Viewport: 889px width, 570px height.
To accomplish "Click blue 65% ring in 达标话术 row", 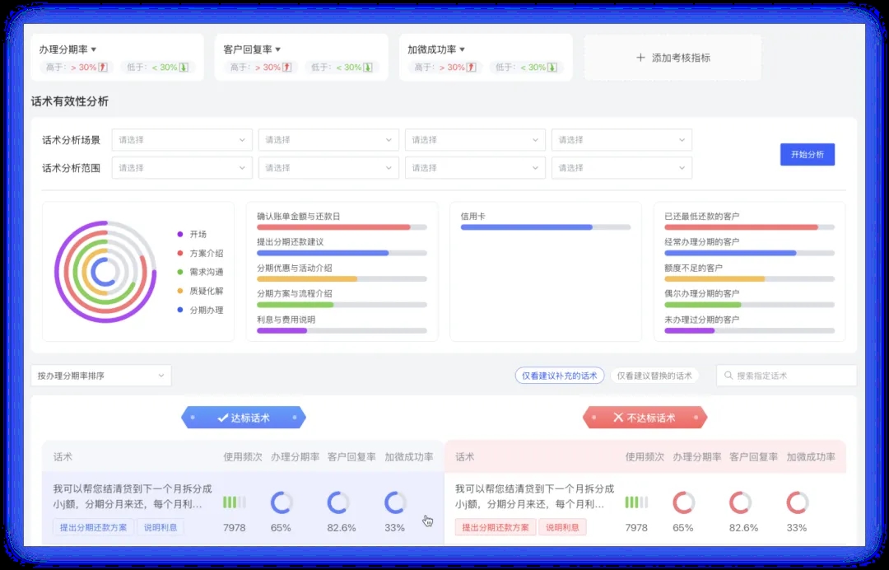I will (281, 502).
